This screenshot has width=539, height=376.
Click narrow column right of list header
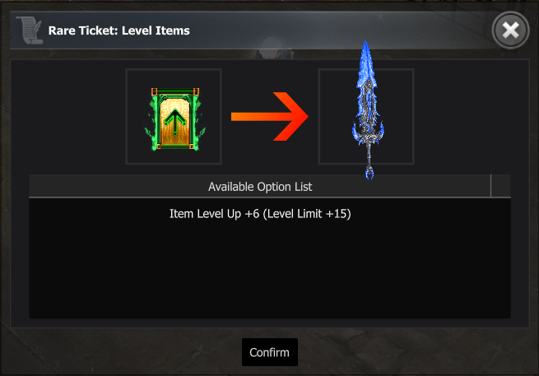[x=500, y=187]
